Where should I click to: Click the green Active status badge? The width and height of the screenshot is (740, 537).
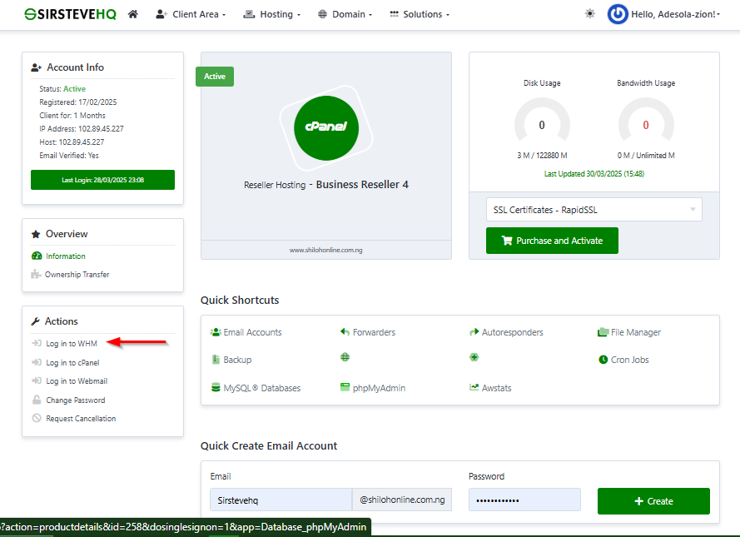click(x=215, y=77)
